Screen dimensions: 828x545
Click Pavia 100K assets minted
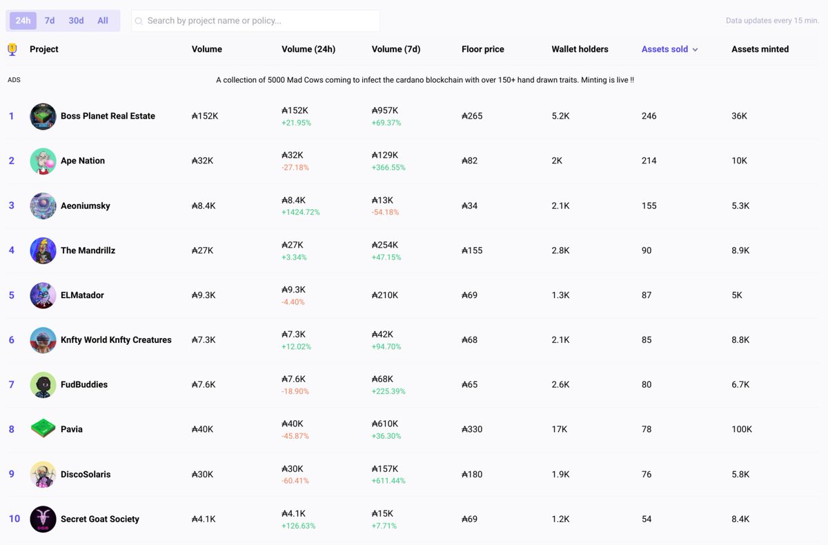coord(742,429)
